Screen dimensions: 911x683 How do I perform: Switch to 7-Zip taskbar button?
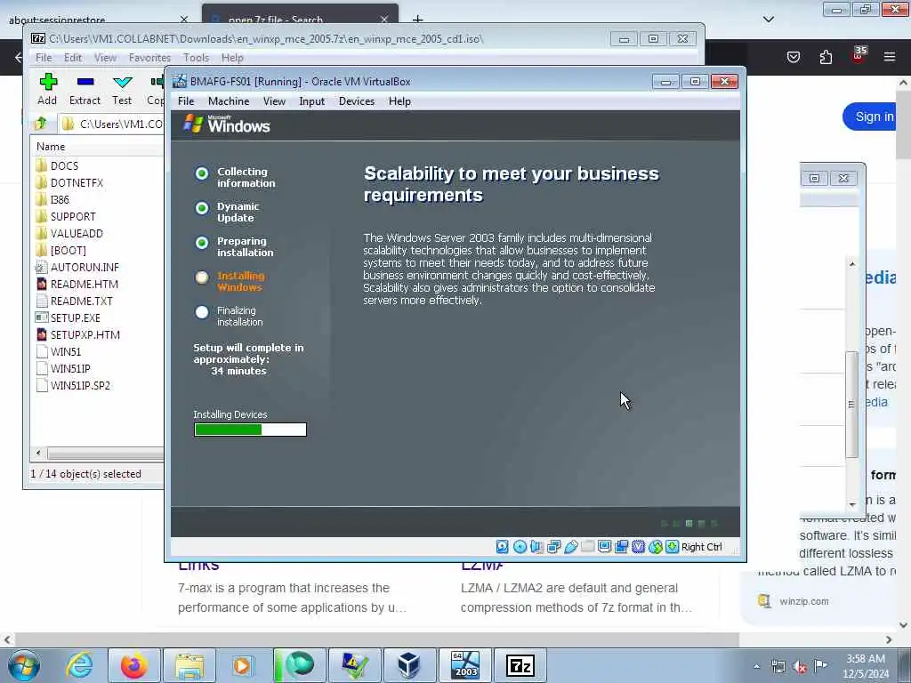[x=520, y=665]
